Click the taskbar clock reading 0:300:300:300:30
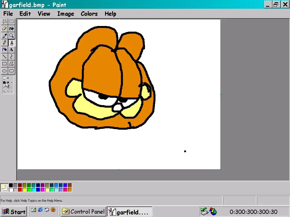The image size is (290, 217). click(x=253, y=212)
